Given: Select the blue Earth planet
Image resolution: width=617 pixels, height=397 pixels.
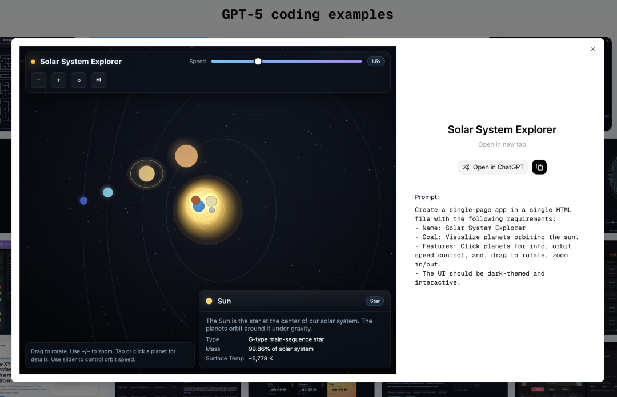Looking at the screenshot, I should pyautogui.click(x=199, y=206).
